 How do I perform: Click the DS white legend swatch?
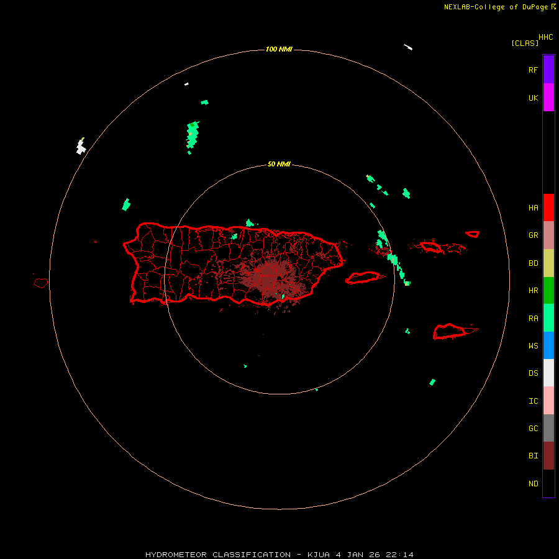548,373
